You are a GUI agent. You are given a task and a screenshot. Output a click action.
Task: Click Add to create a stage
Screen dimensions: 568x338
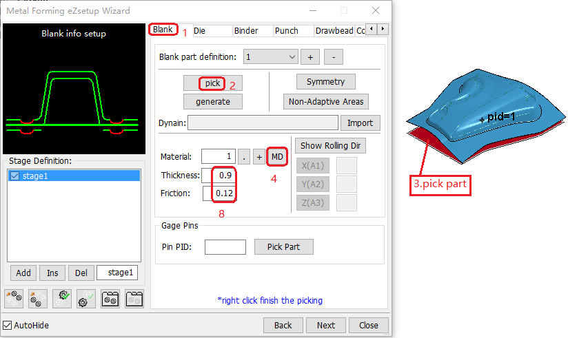point(23,273)
